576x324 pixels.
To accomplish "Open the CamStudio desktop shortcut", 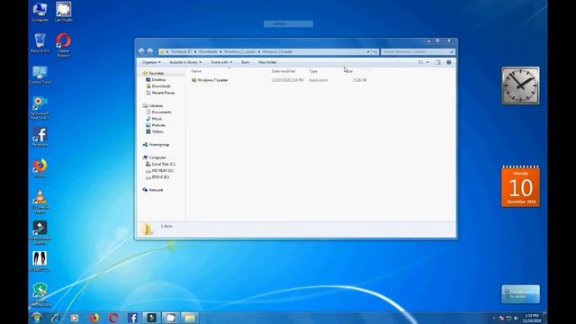I will [x=63, y=12].
